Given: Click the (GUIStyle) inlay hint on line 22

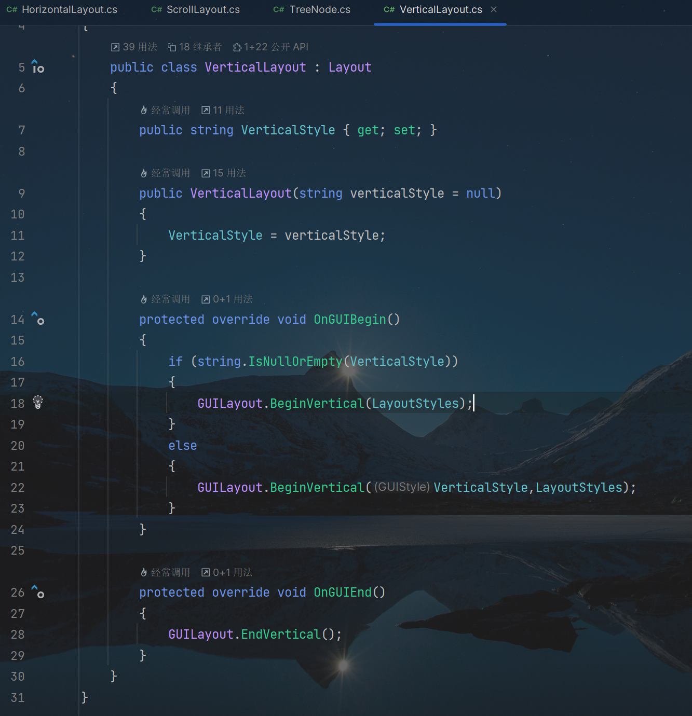Looking at the screenshot, I should point(402,487).
